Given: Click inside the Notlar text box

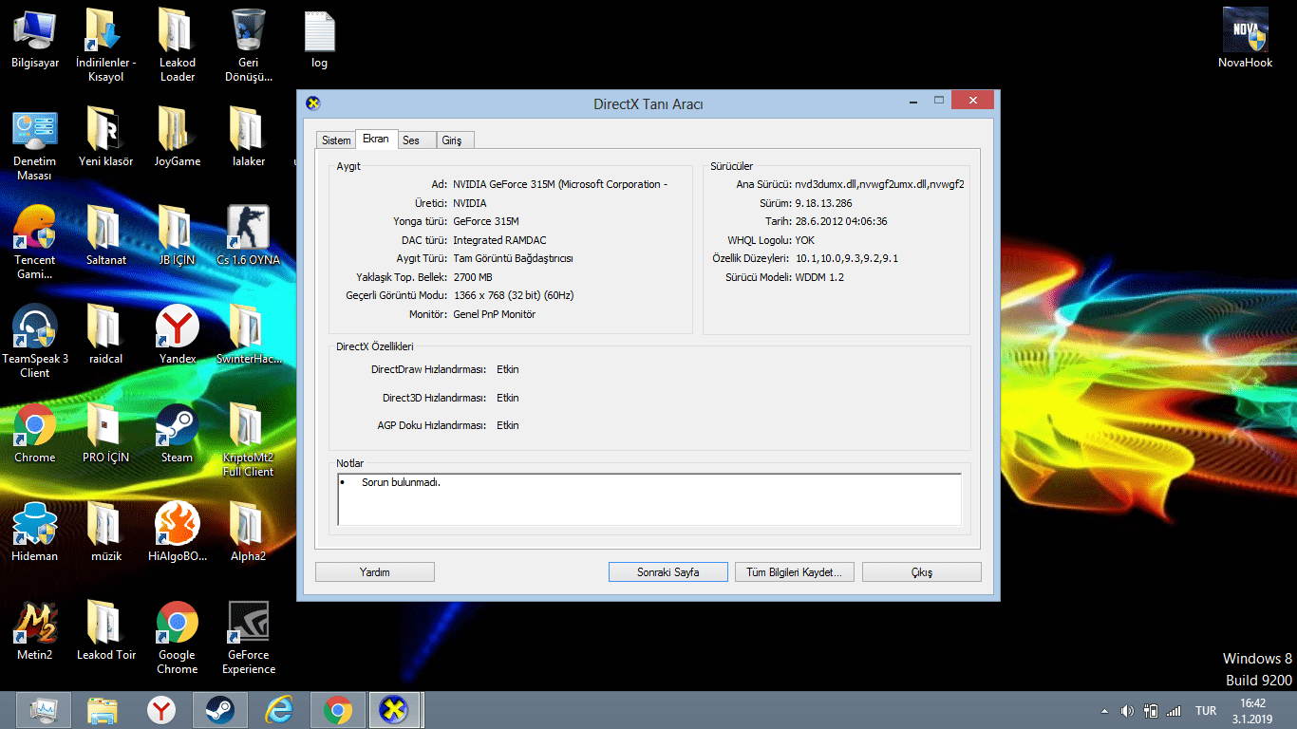Looking at the screenshot, I should pos(649,498).
